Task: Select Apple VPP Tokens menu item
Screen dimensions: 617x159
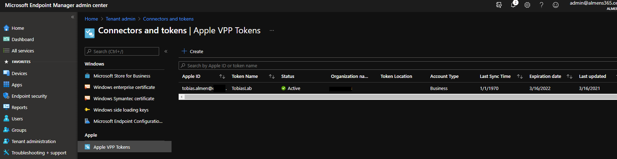Action: [x=112, y=147]
